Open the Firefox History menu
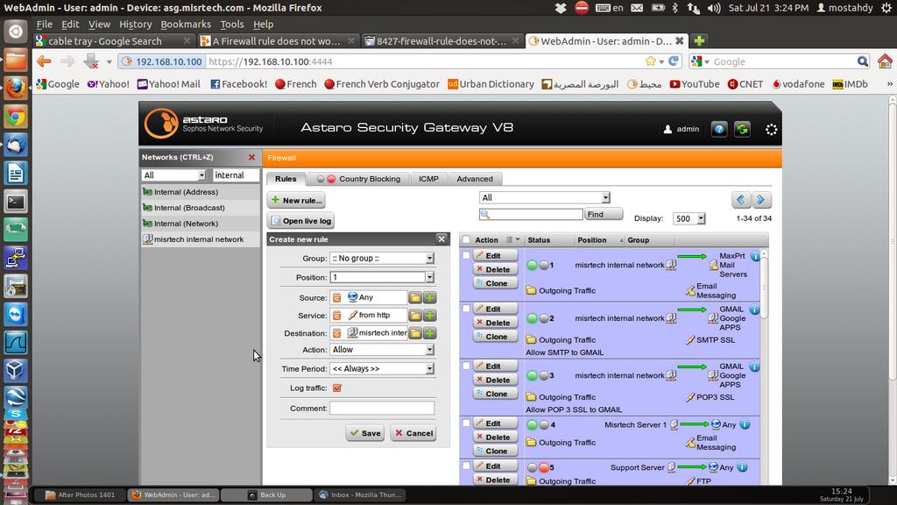Image resolution: width=897 pixels, height=505 pixels. (136, 24)
